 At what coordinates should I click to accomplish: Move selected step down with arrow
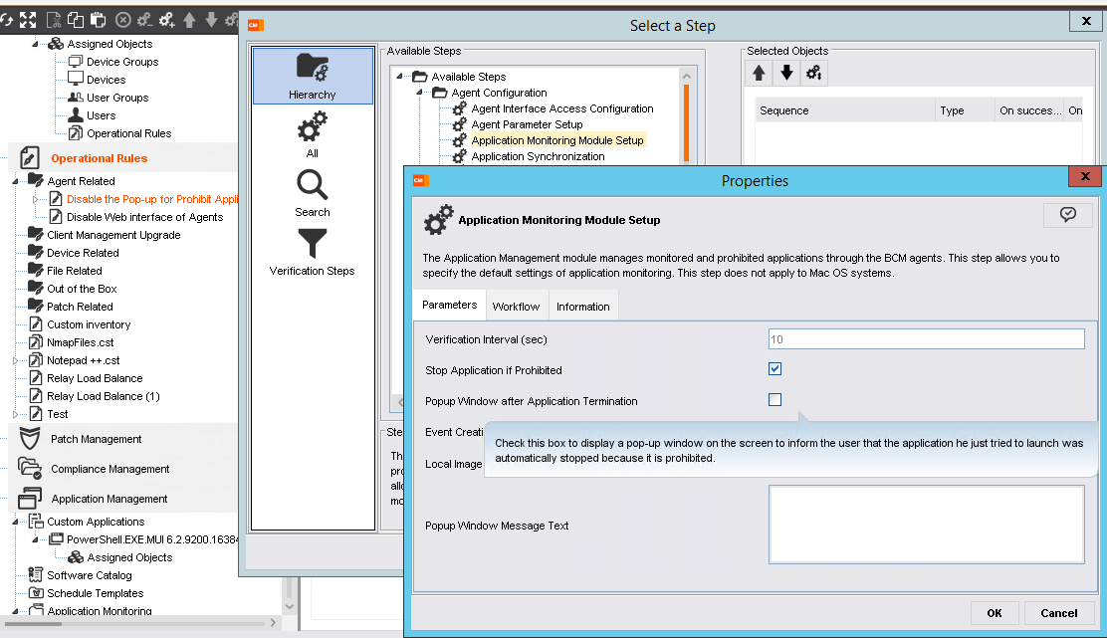point(786,73)
